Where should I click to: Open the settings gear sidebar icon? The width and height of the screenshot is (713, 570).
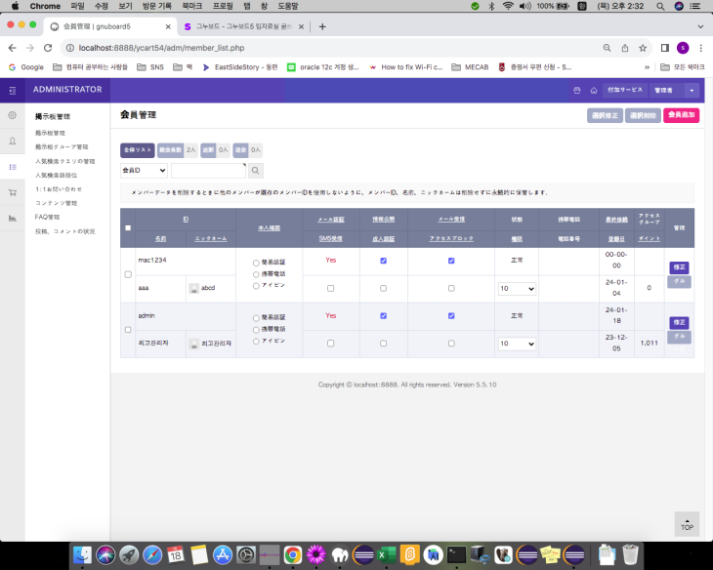click(x=13, y=115)
